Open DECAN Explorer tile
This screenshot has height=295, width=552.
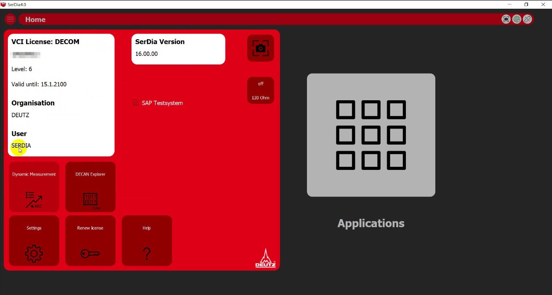point(90,187)
